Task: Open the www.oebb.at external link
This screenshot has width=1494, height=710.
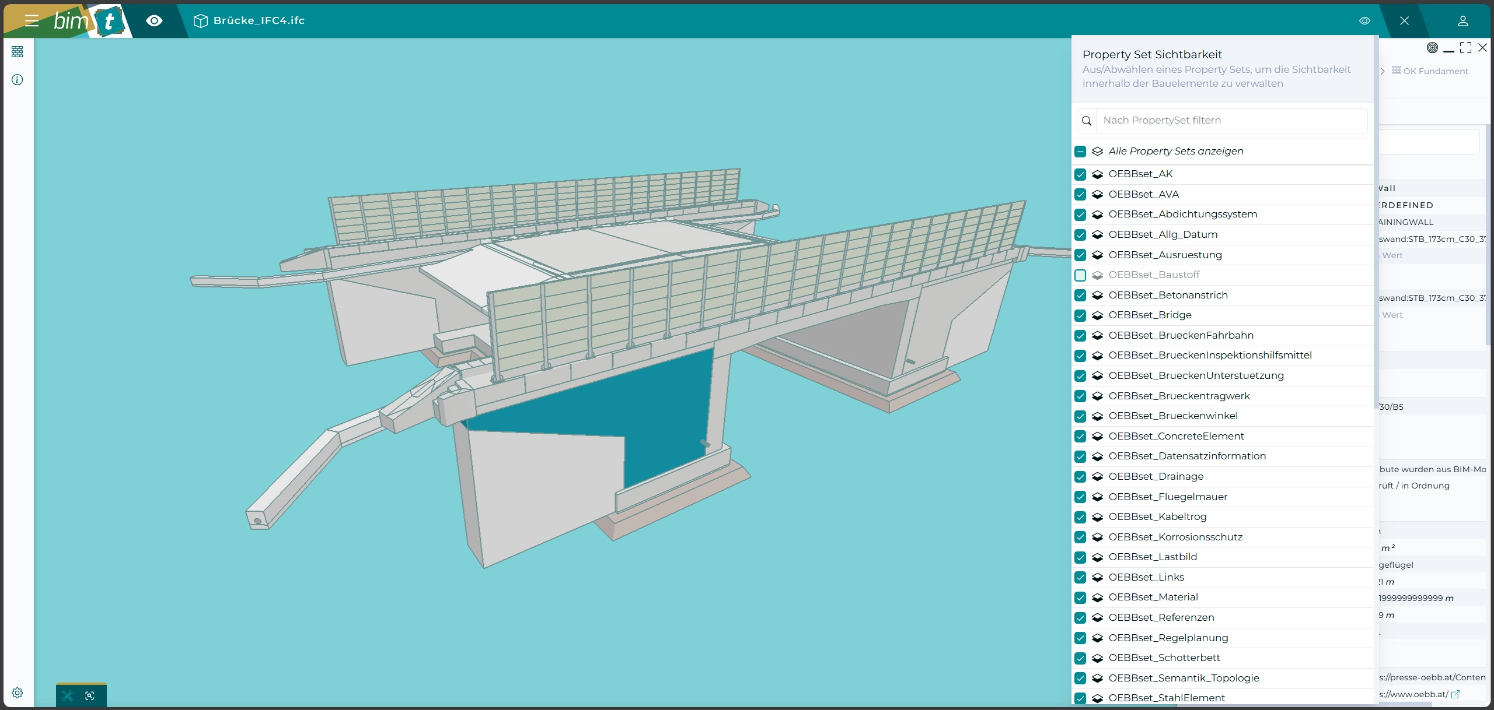Action: 1455,694
